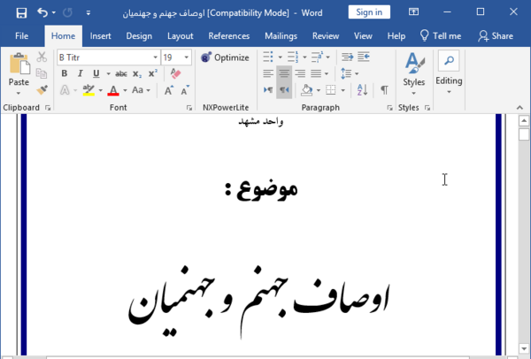This screenshot has width=531, height=359.
Task: Open the Change Case Aa menu
Action: tap(141, 90)
